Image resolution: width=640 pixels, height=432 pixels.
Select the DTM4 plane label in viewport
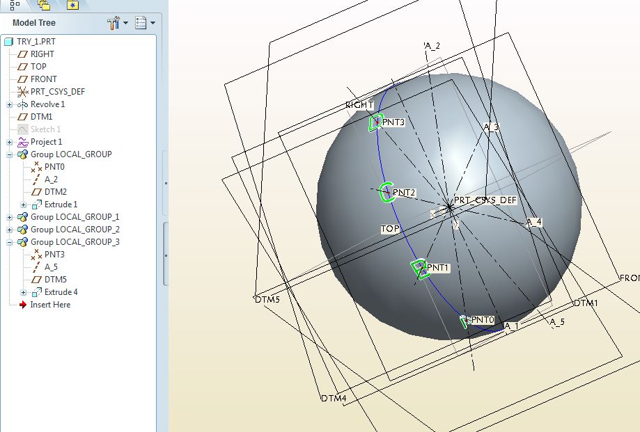click(x=334, y=398)
